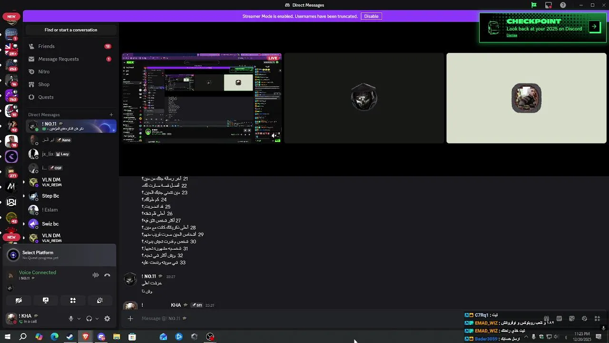Open the ! KHA user profile panel
The width and height of the screenshot is (609, 343).
pos(33,318)
